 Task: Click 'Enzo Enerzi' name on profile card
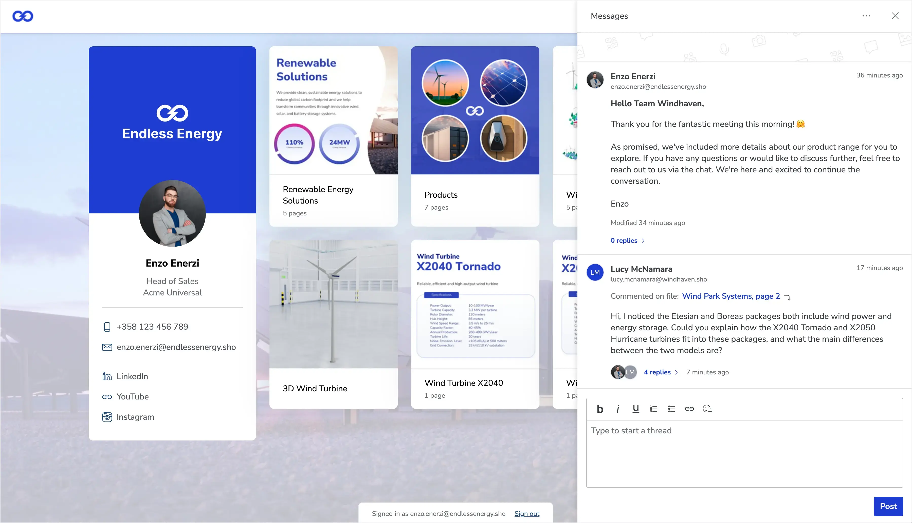tap(172, 263)
